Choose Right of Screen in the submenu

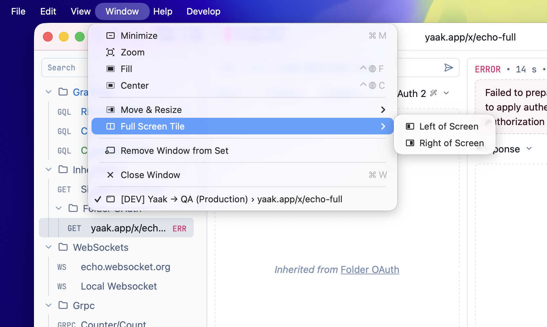point(445,143)
